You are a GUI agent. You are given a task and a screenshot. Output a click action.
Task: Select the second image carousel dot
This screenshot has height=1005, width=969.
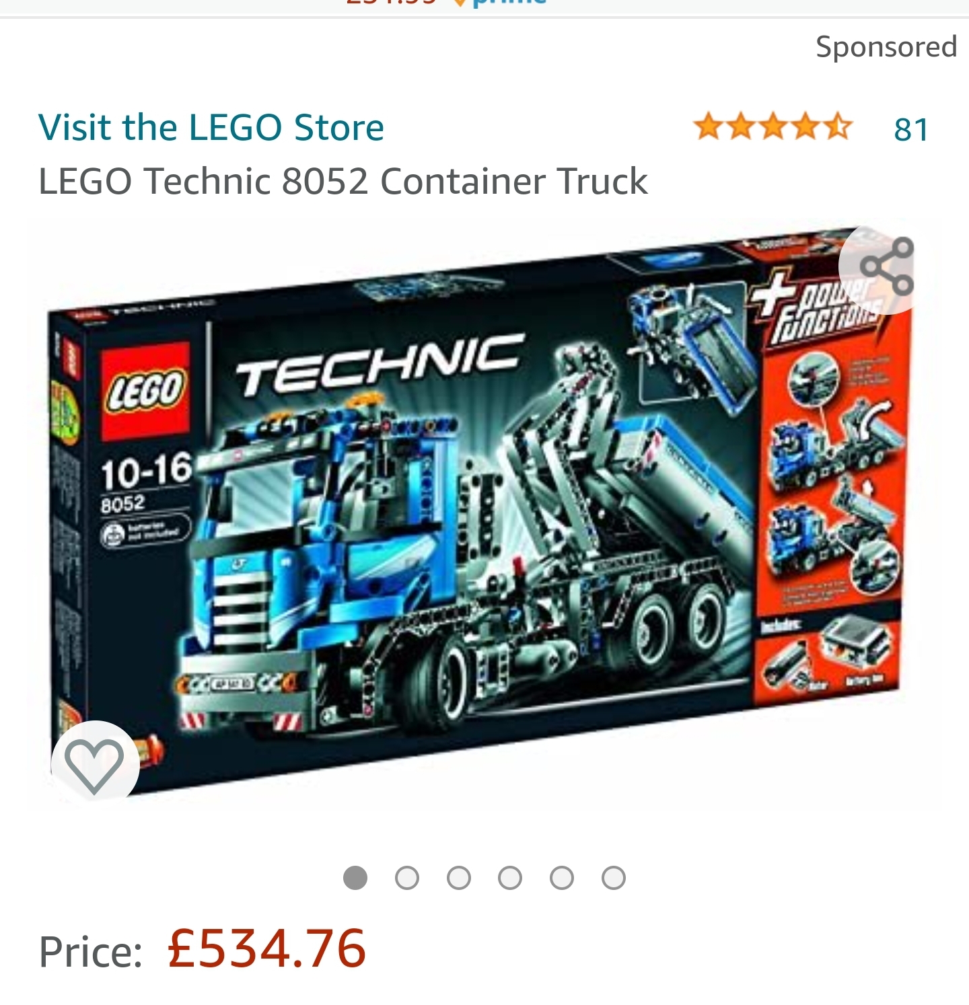pyautogui.click(x=407, y=878)
